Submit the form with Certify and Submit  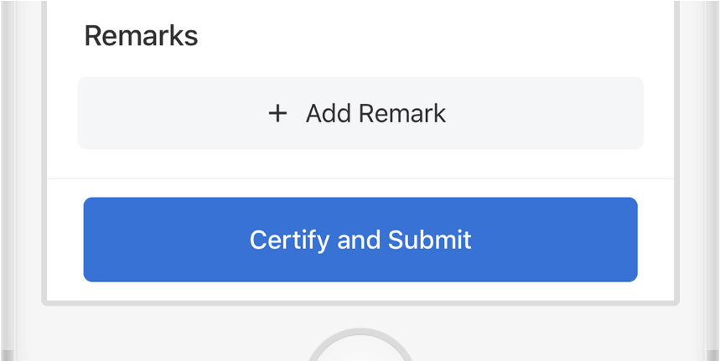pos(360,240)
